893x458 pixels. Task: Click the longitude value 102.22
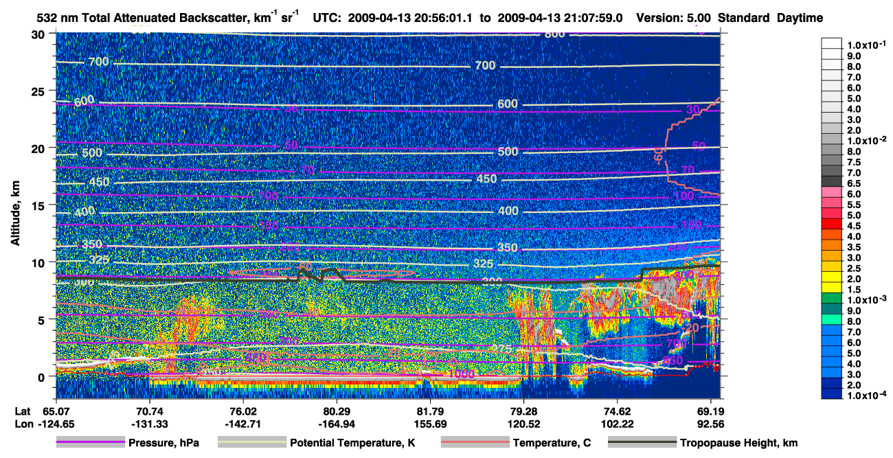[x=617, y=424]
